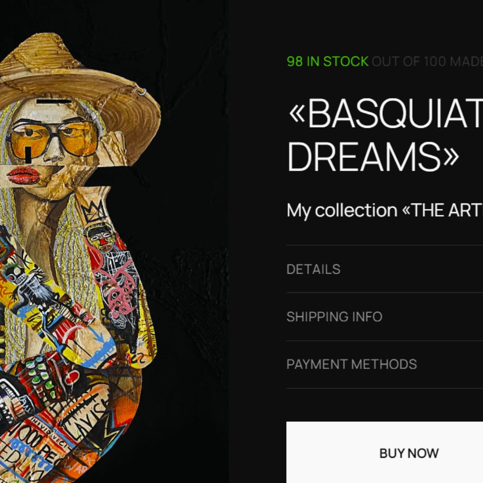
Task: Click the crown tattoo on the arm
Action: tap(94, 212)
